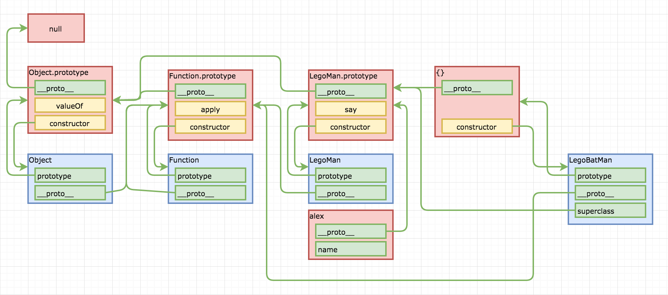Click the prototype field of the Function box

click(x=211, y=176)
